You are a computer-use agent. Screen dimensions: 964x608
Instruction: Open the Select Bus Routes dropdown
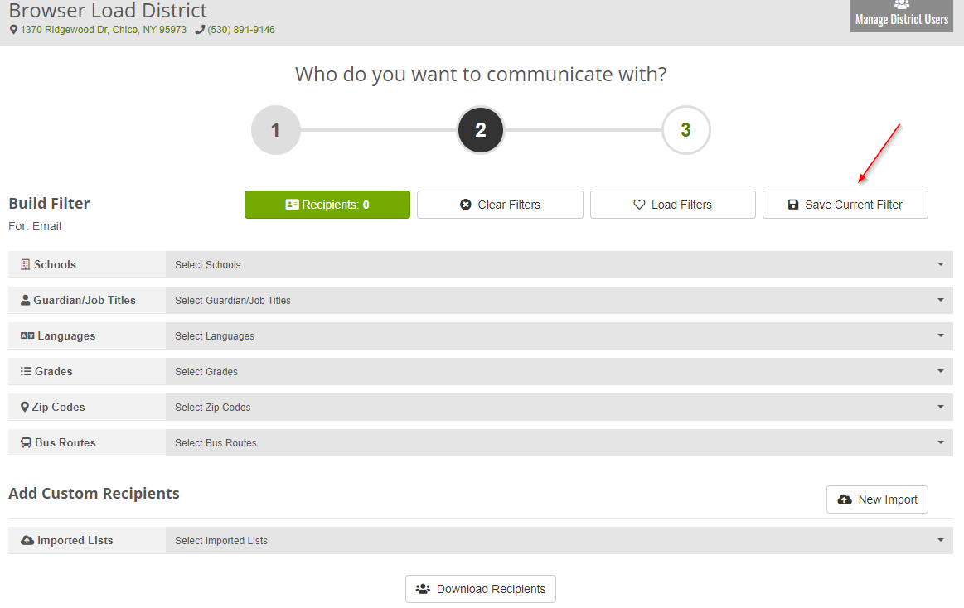click(560, 443)
